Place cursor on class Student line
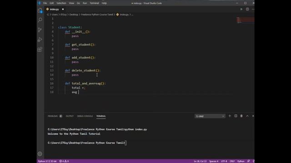This screenshot has width=291, height=163. (70, 27)
